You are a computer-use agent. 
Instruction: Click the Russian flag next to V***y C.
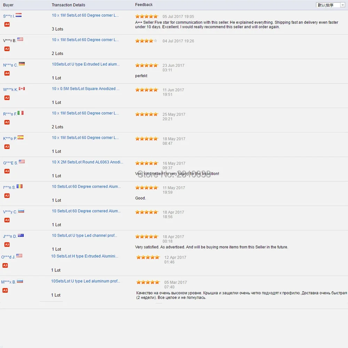(x=21, y=211)
